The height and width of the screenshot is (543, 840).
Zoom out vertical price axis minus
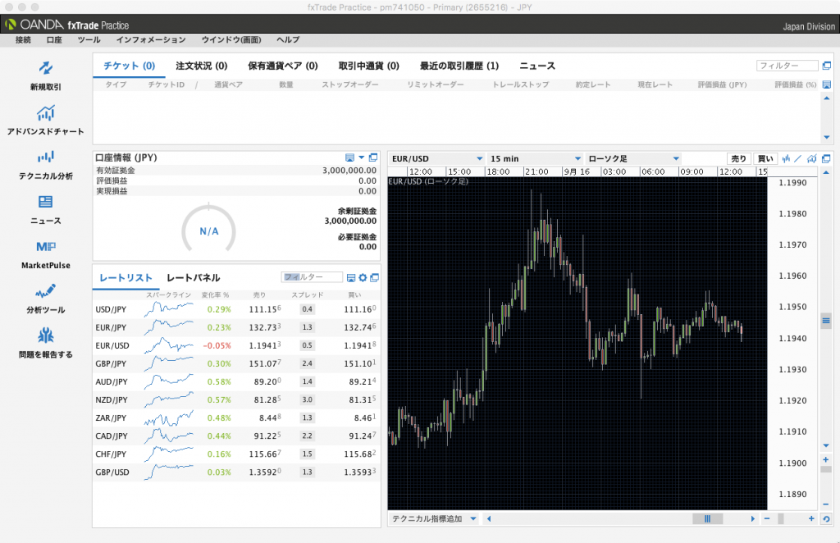[825, 504]
